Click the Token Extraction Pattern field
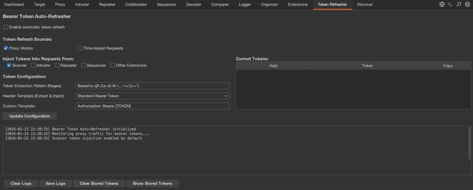This screenshot has width=473, height=190. point(152,86)
